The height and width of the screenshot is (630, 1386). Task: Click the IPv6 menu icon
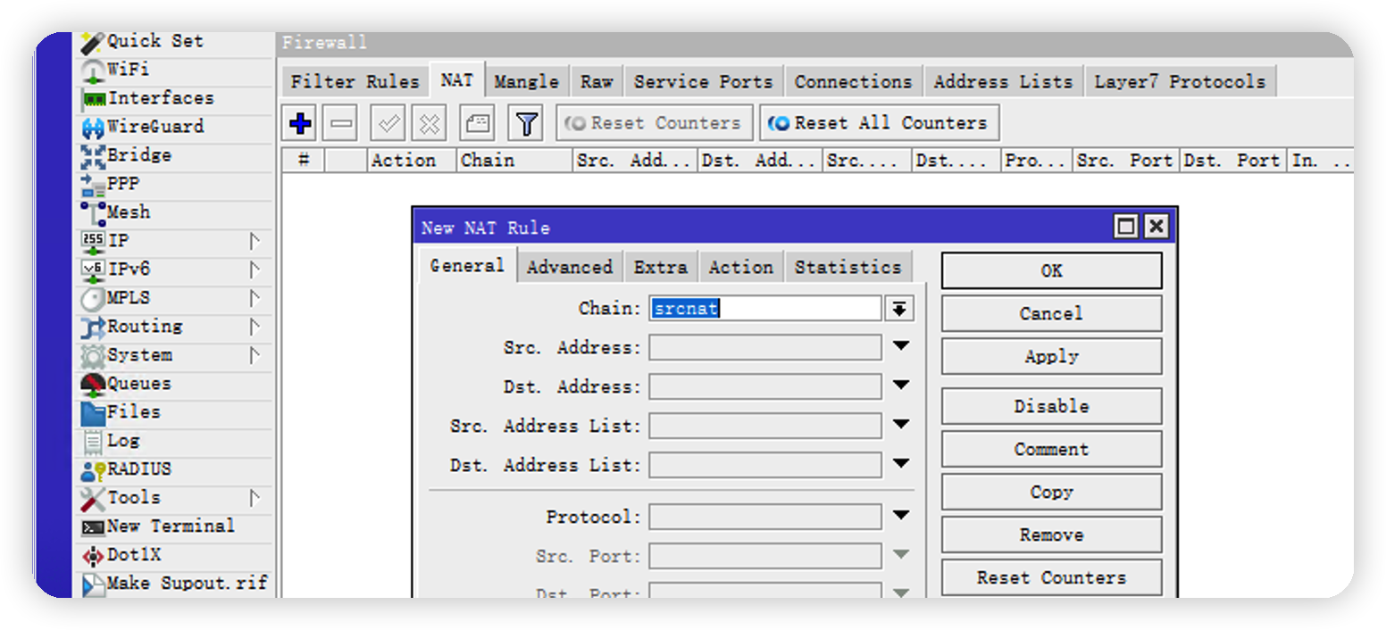(93, 270)
